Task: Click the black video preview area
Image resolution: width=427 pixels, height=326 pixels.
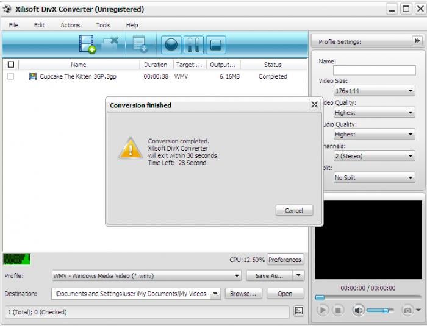Action: 368,239
